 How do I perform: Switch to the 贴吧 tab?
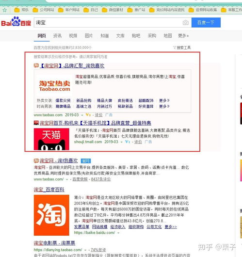136,36
